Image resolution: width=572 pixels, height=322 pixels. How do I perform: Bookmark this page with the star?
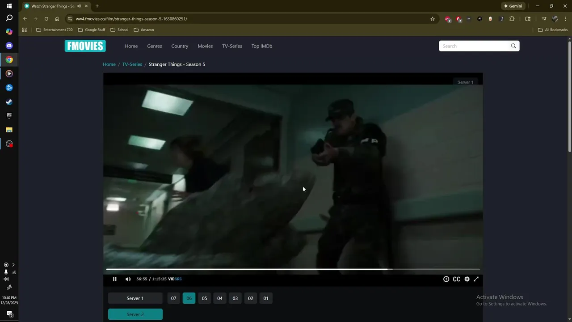point(433,19)
